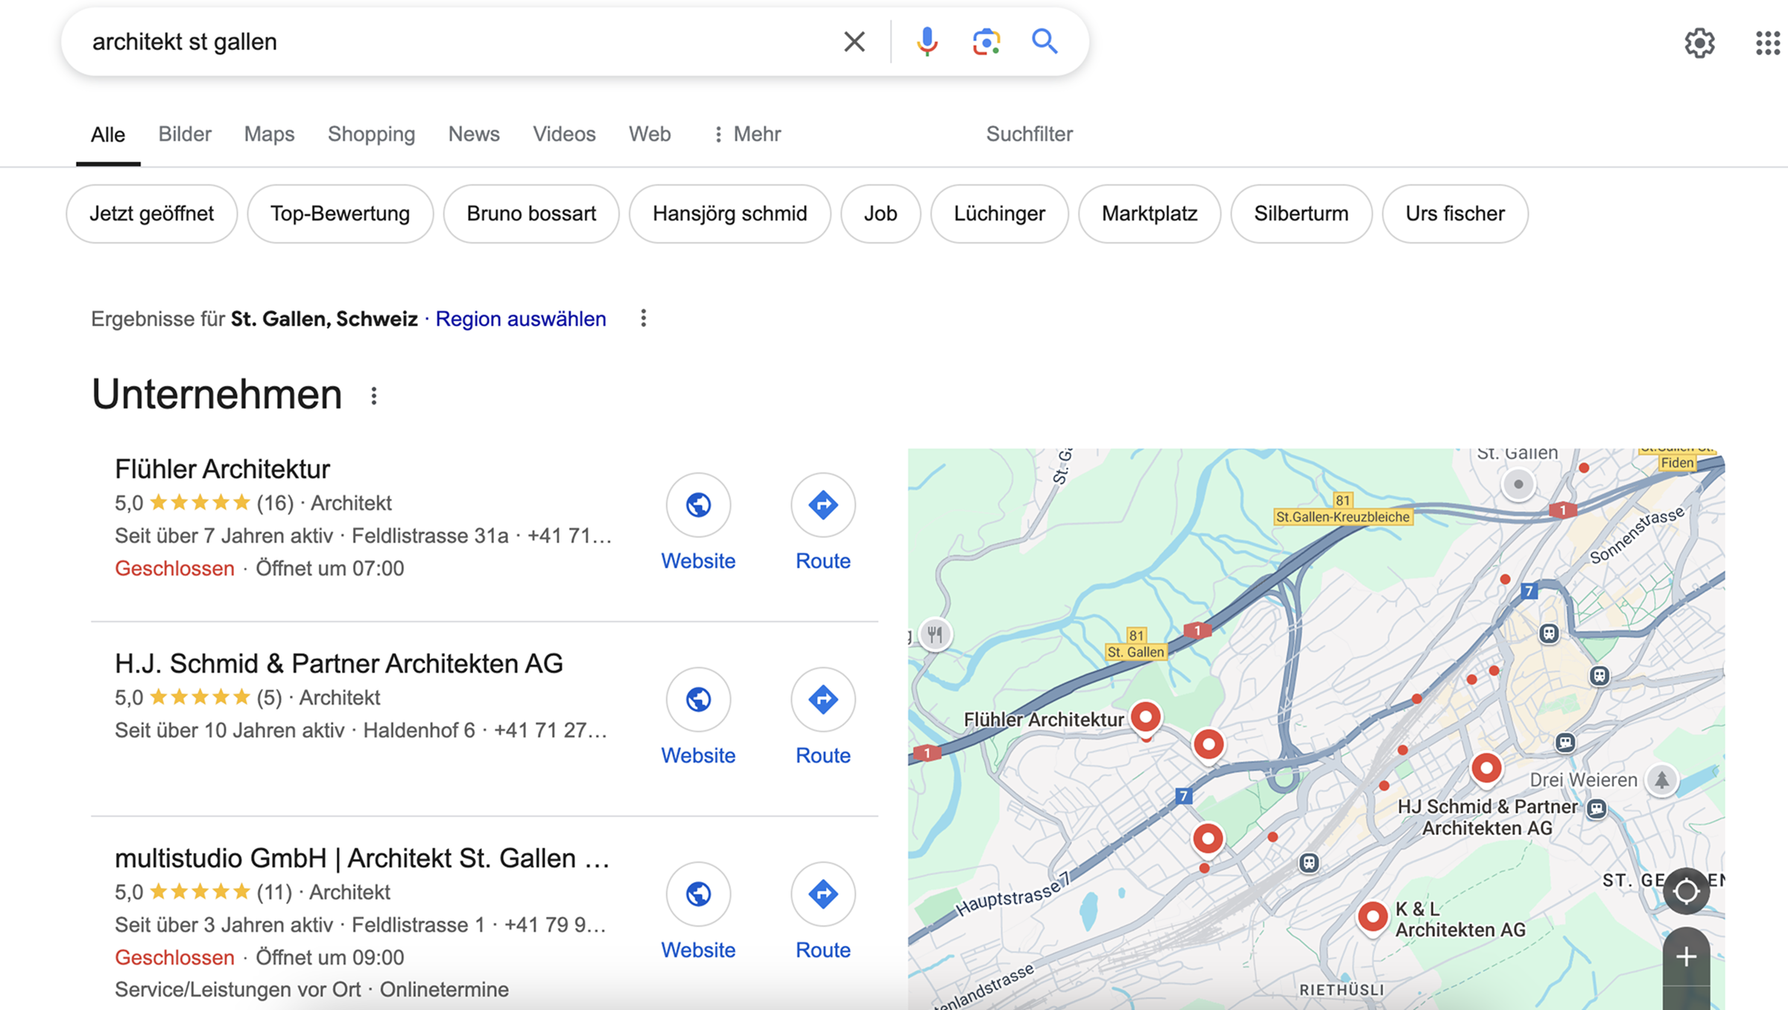Image resolution: width=1788 pixels, height=1010 pixels.
Task: Click the microphone voice search icon
Action: [927, 42]
